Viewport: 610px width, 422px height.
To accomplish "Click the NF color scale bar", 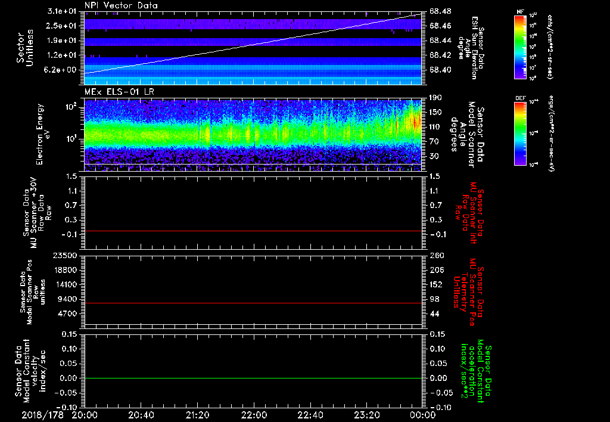I will [519, 47].
